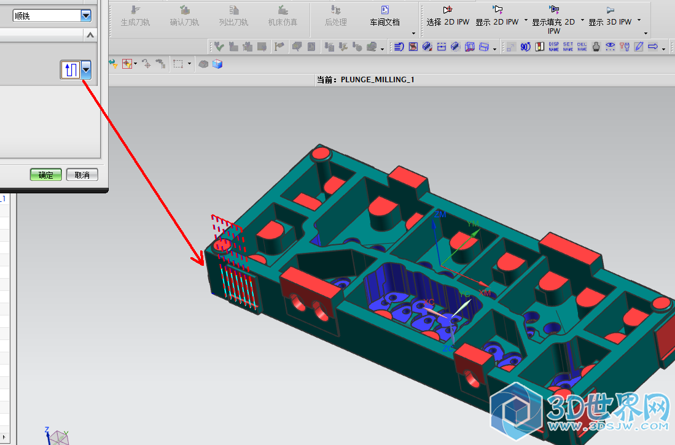Screen dimensions: 675x445
Task: Click the blue shaded cube icon
Action: point(217,64)
